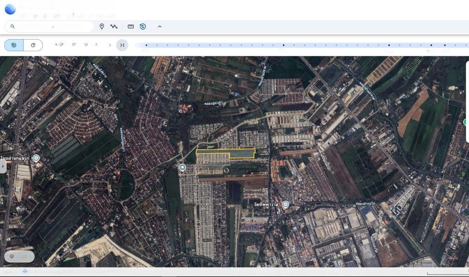Click the Google Earth logo

[x=10, y=9]
